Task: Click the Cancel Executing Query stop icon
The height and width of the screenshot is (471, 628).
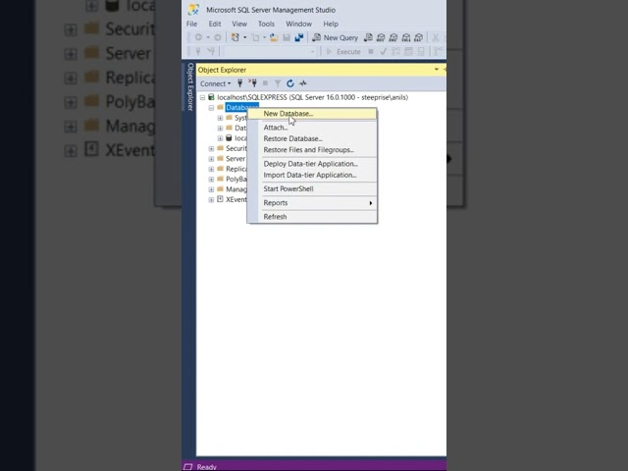Action: point(371,52)
